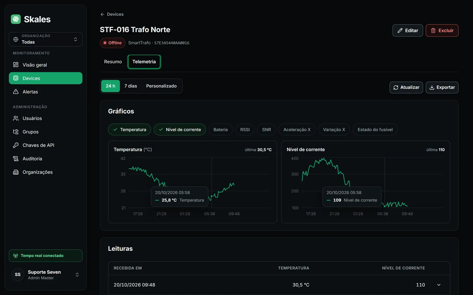Click the Auditoria log icon
Viewport: 473px width, 295px height.
tap(16, 158)
